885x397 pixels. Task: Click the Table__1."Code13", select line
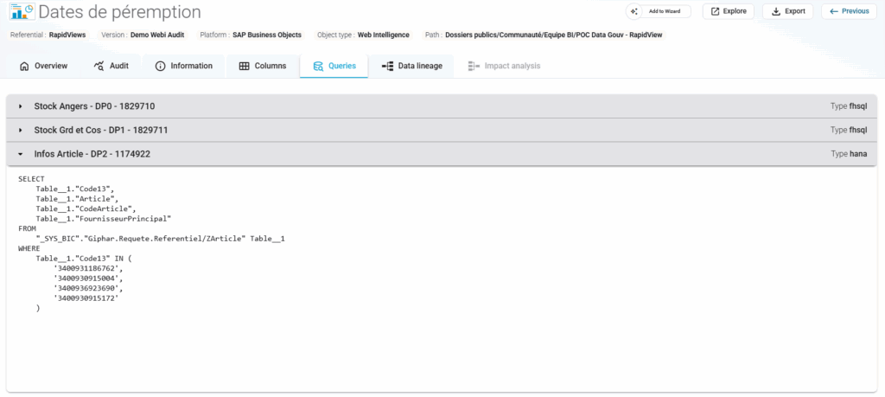pos(75,189)
